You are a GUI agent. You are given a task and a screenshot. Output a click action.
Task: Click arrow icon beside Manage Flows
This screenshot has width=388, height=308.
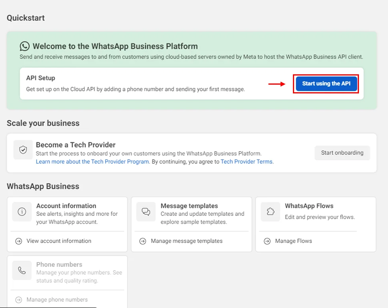point(267,241)
